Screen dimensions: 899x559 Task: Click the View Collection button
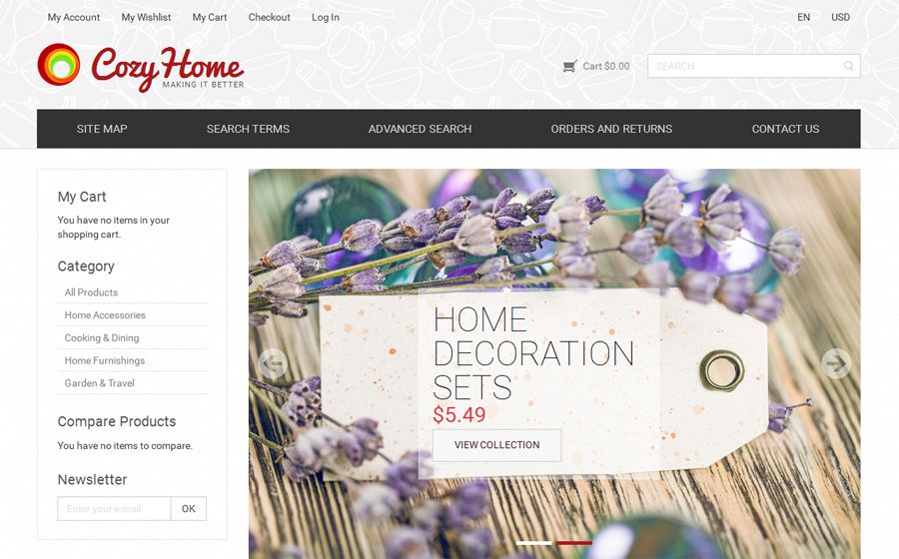coord(497,445)
